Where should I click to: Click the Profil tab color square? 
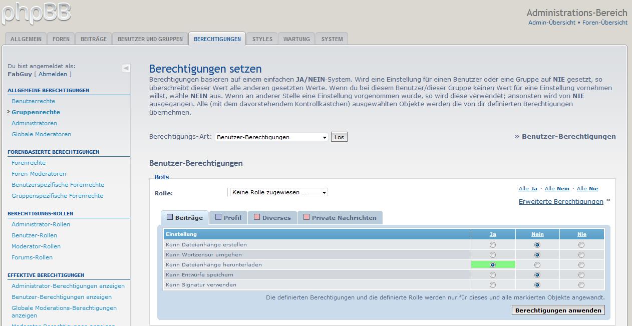(218, 217)
